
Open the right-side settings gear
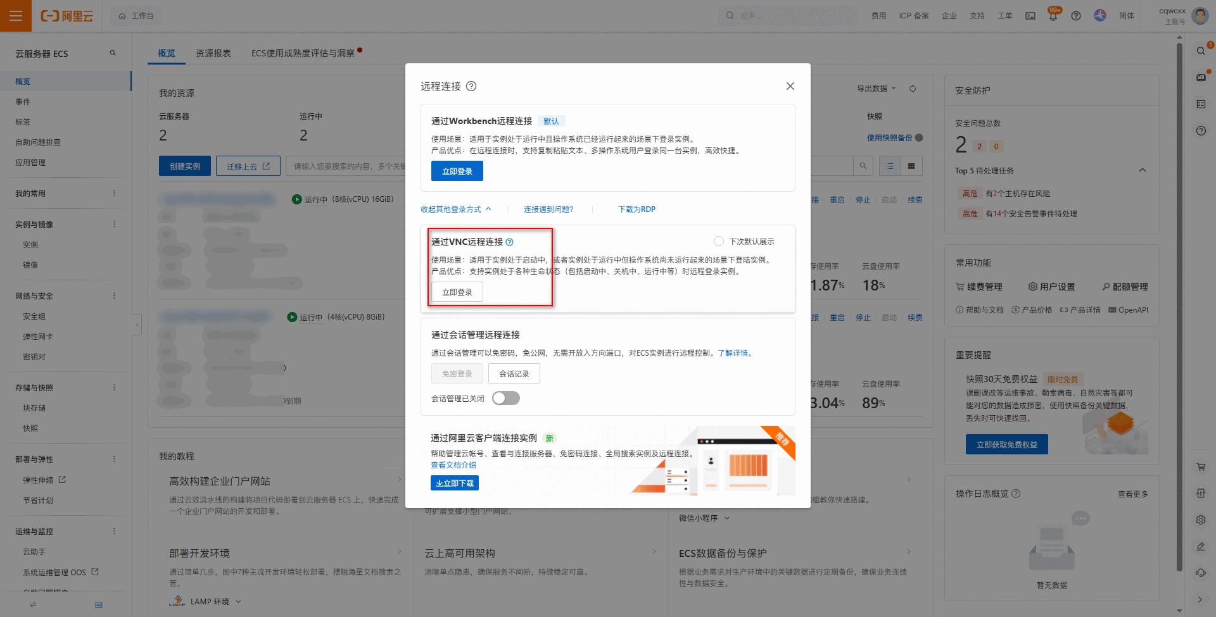1201,520
